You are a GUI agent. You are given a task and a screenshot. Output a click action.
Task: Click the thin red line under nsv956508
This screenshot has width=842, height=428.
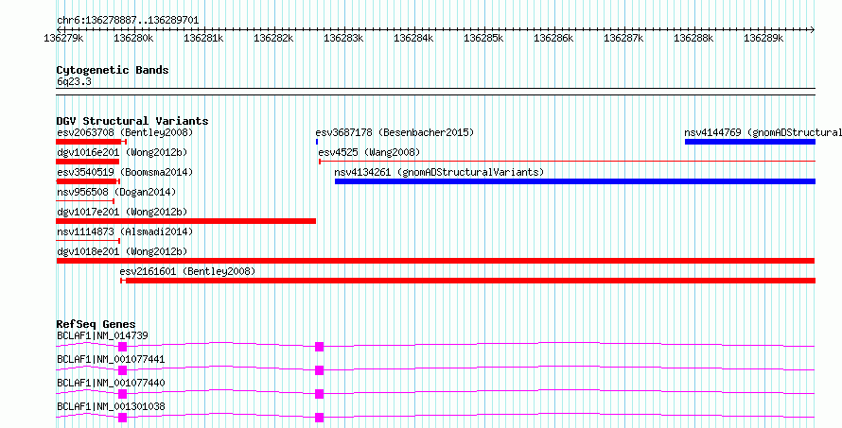coord(85,201)
